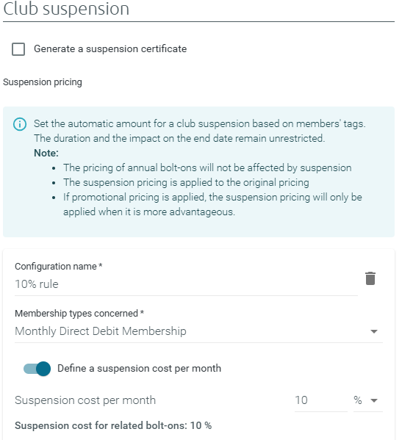
Task: Open the % unit dropdown arrow
Action: point(373,400)
